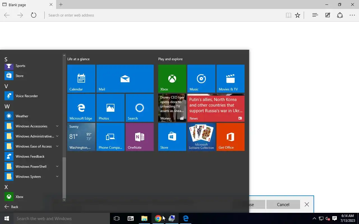Switch to Reading view icon
359x224 pixels.
coord(288,15)
